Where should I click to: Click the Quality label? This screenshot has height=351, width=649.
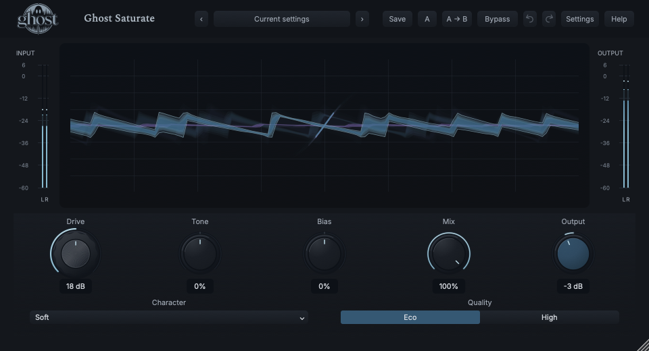tap(480, 302)
